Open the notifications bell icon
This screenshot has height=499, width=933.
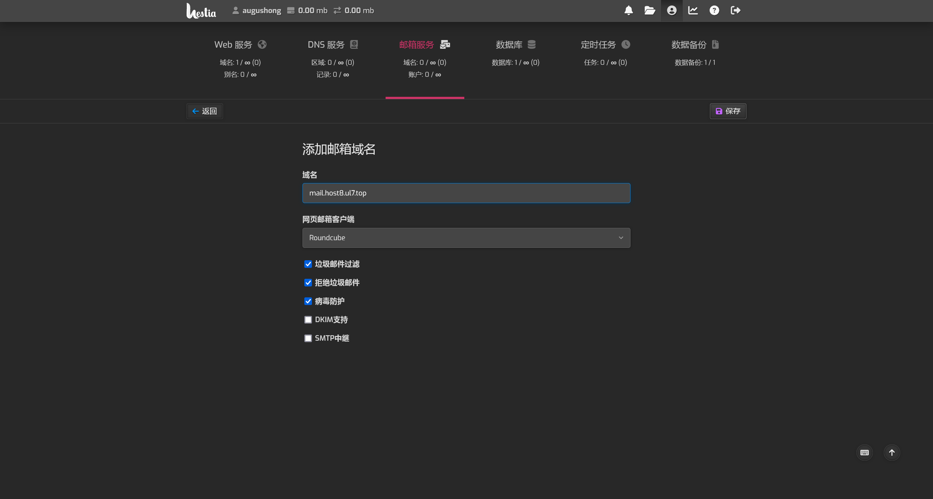[628, 10]
